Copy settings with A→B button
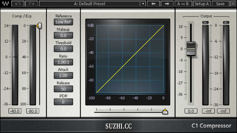237x133 pixels. click(x=183, y=4)
